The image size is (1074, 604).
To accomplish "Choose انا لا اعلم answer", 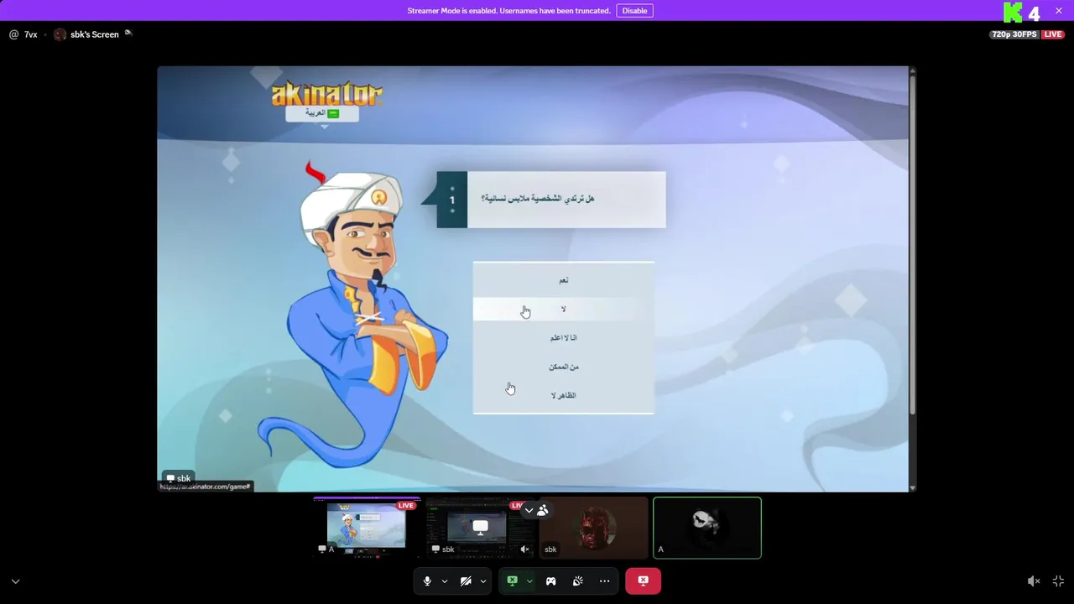I will click(x=563, y=337).
